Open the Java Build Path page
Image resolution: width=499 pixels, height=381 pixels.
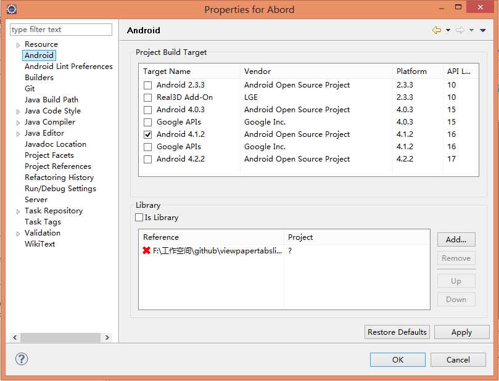click(x=52, y=100)
